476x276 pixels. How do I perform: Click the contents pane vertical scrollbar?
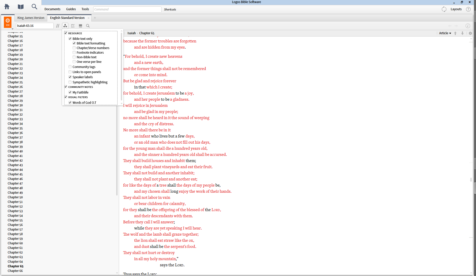tap(117, 151)
